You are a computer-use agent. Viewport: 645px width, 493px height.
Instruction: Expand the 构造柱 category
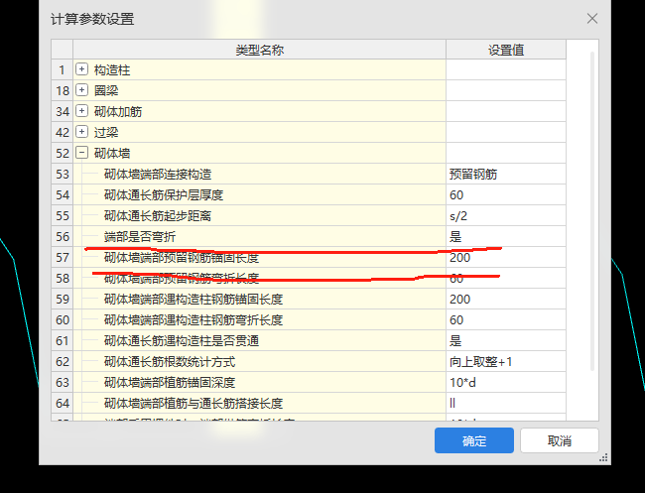click(x=81, y=69)
